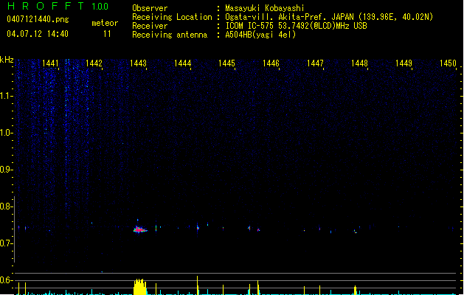
Task: Click the Ogata-vill. Akita-Pref. JAPAN location text
Action: [x=329, y=17]
